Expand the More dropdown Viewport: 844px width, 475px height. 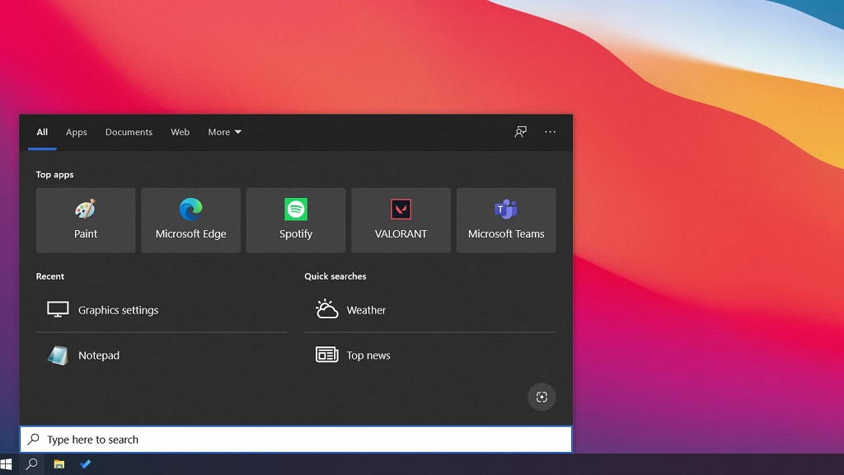(224, 132)
